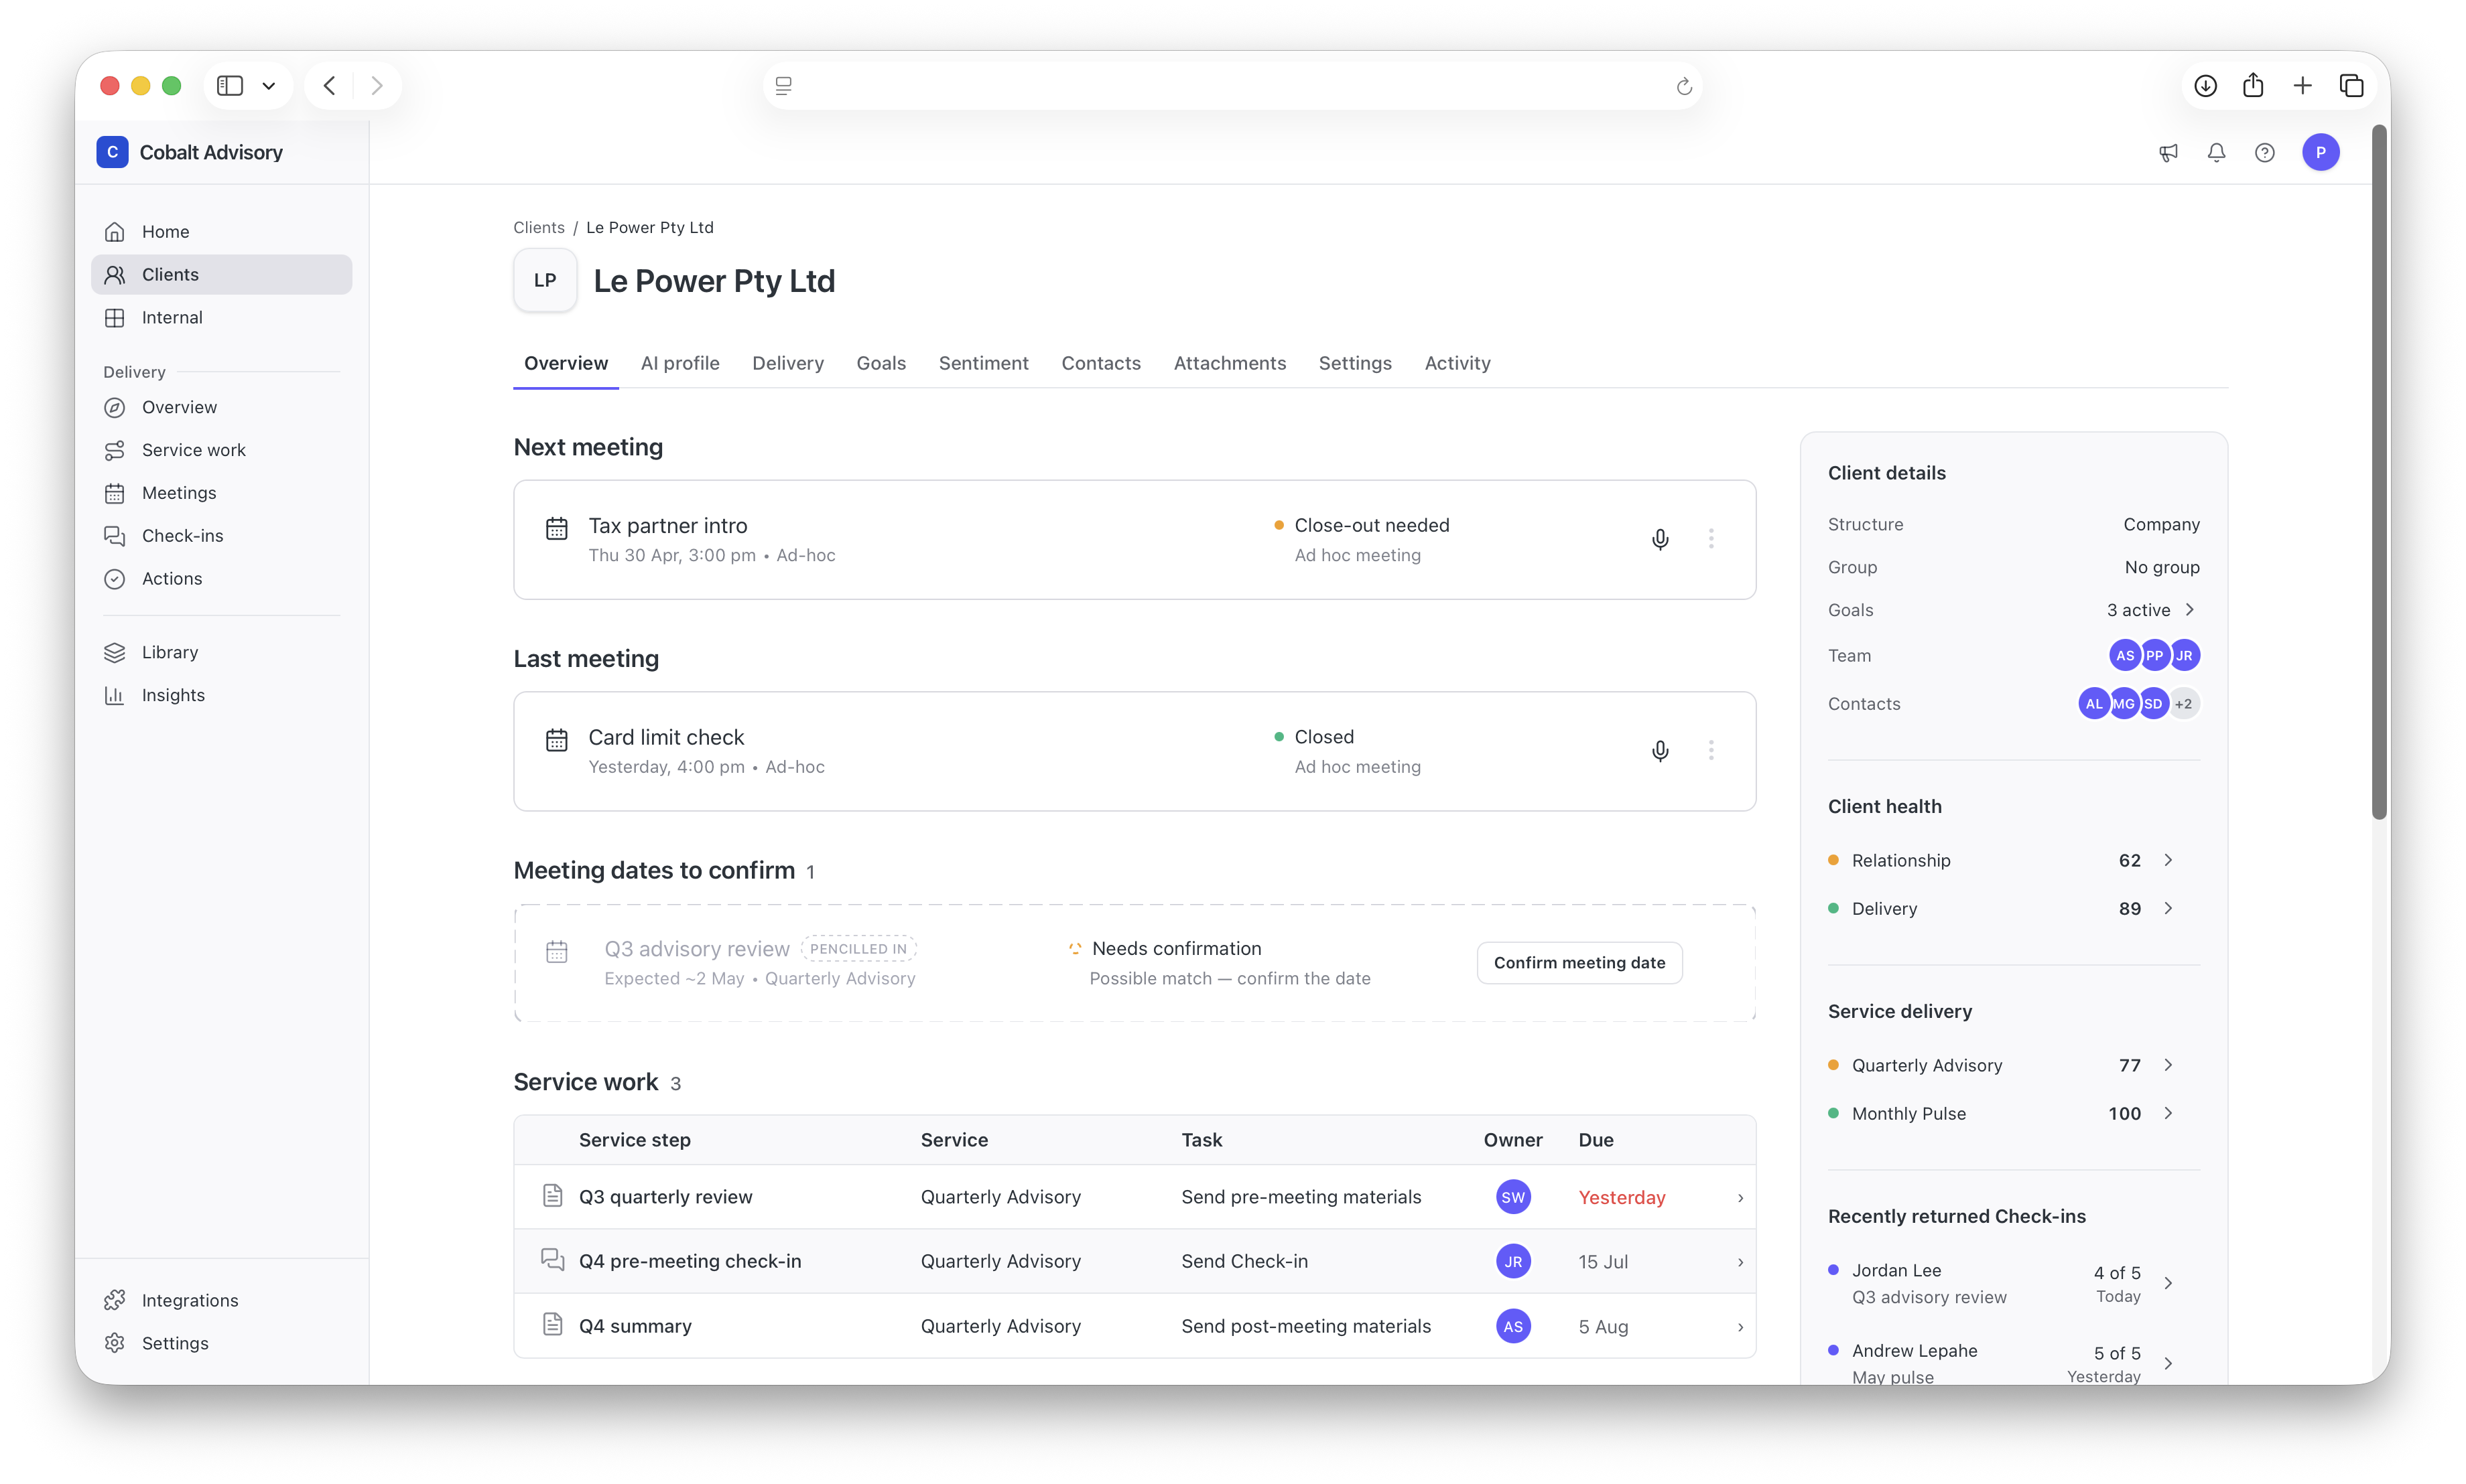2466x1484 pixels.
Task: Switch to the Attachments tab
Action: (x=1230, y=363)
